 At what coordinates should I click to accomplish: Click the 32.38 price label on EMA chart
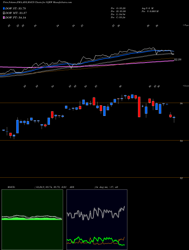point(178,59)
